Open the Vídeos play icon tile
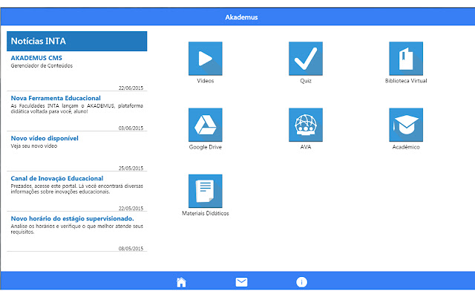The image size is (475, 297). point(206,59)
